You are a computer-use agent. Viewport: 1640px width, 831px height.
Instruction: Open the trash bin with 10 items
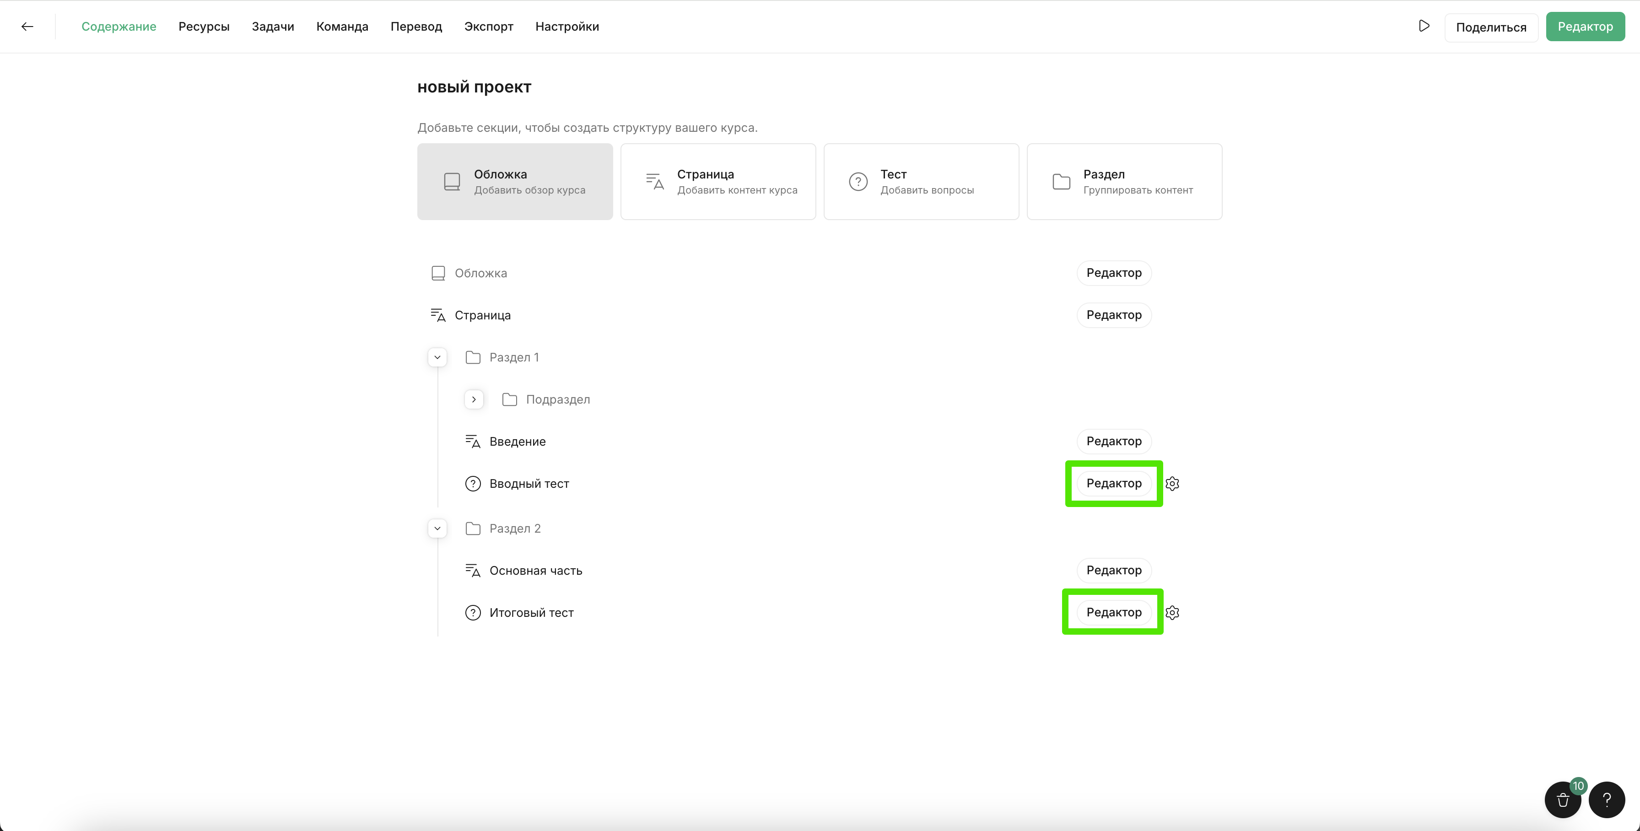point(1562,800)
